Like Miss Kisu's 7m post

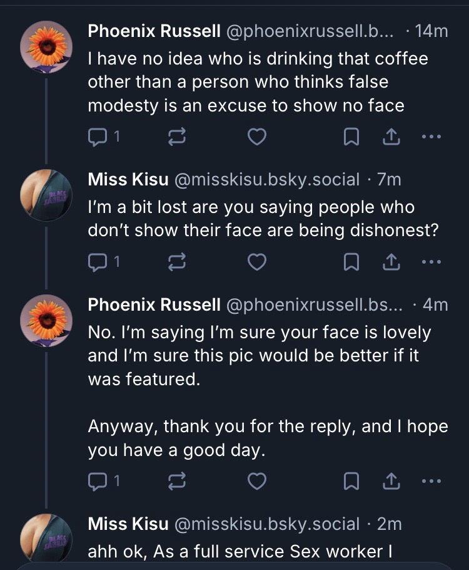tap(257, 262)
